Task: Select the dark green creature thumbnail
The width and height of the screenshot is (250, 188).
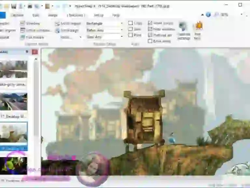Action: click(x=14, y=165)
